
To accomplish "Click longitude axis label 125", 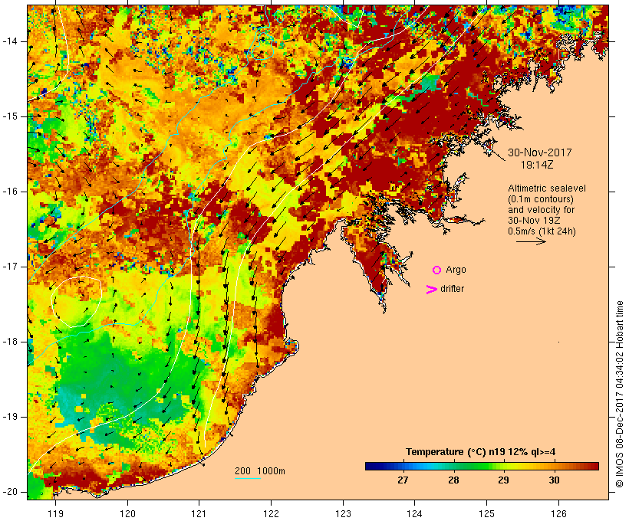I will tap(487, 513).
